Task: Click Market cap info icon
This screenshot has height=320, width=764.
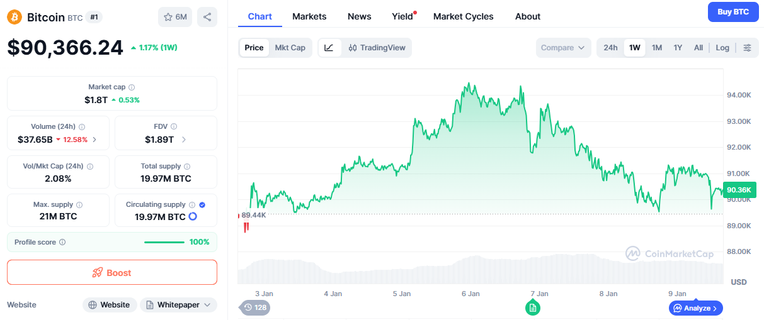Action: pyautogui.click(x=132, y=87)
